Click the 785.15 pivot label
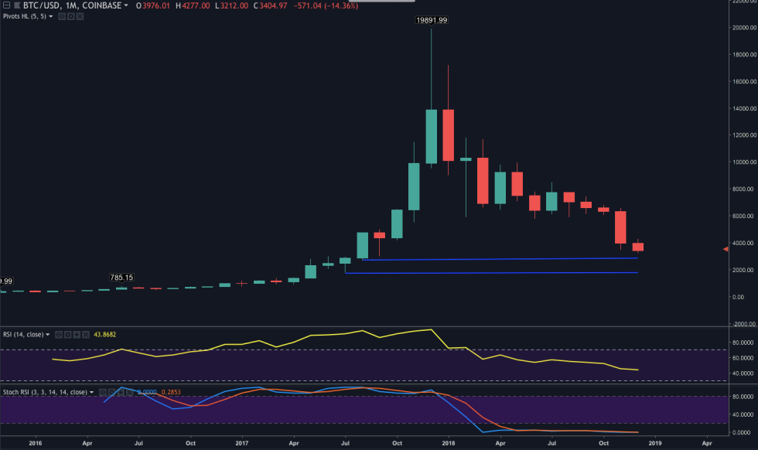This screenshot has height=450, width=758. pos(121,277)
